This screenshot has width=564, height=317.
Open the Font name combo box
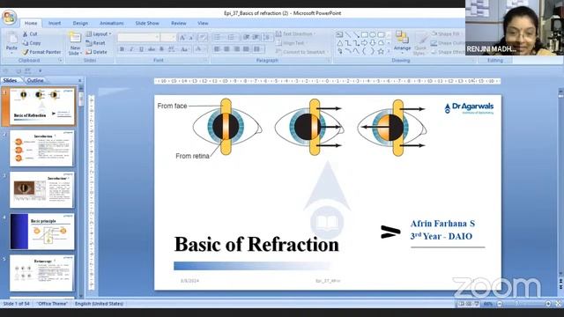coord(138,37)
